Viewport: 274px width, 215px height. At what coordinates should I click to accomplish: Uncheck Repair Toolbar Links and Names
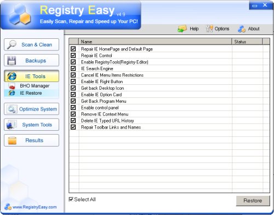tap(73, 127)
